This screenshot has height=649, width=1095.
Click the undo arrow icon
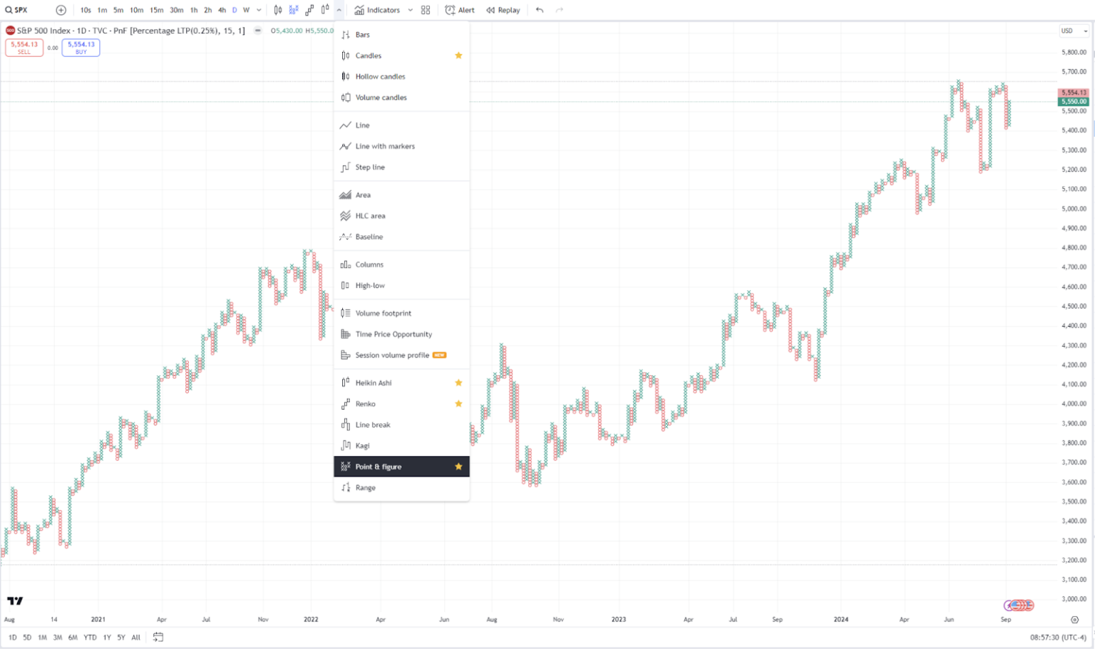(x=540, y=10)
